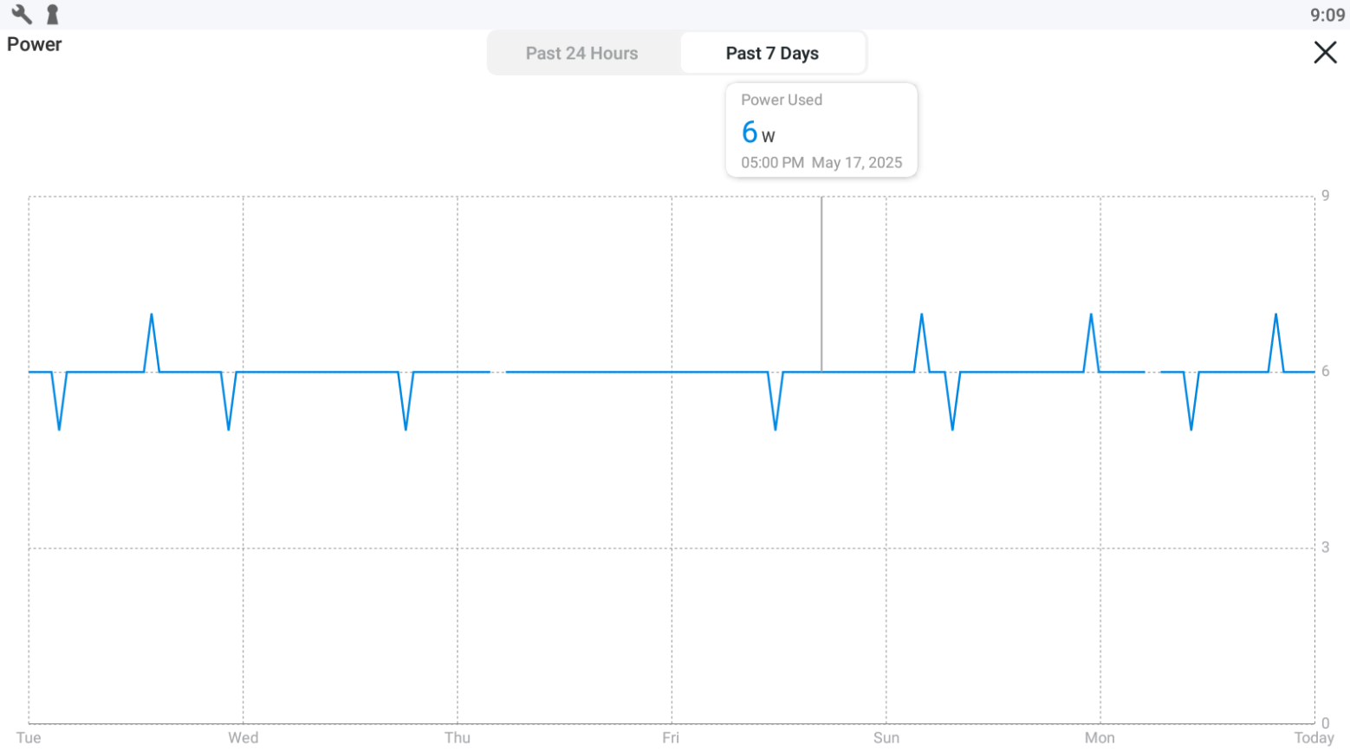1350x752 pixels.
Task: Click the wrench icon in status bar
Action: (22, 14)
